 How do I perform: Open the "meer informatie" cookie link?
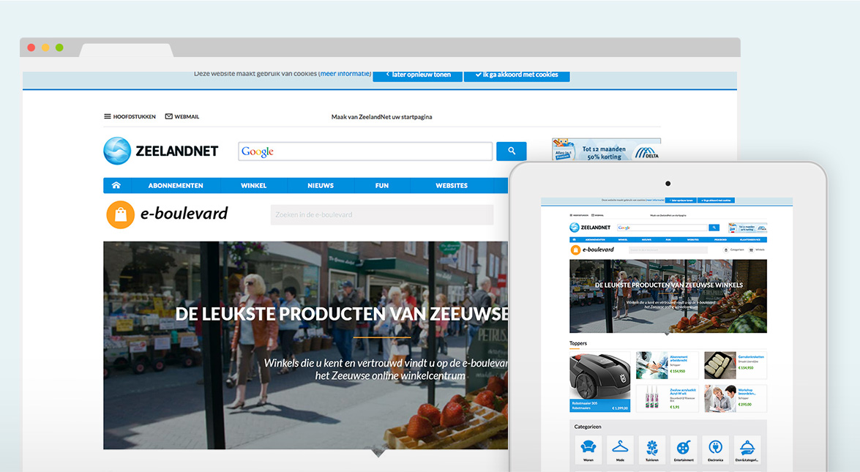click(x=345, y=74)
